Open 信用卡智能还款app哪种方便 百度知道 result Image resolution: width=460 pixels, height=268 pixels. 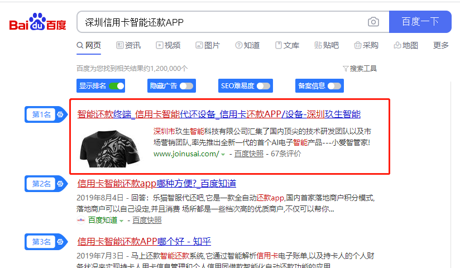(x=157, y=184)
